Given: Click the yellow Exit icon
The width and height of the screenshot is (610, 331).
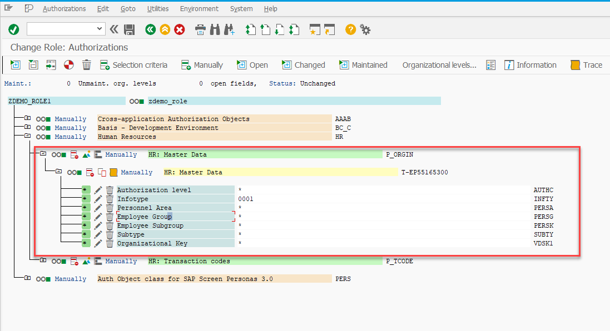Looking at the screenshot, I should 165,29.
